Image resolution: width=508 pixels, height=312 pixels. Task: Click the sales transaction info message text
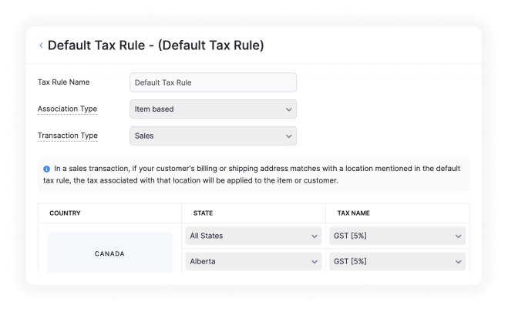click(254, 174)
